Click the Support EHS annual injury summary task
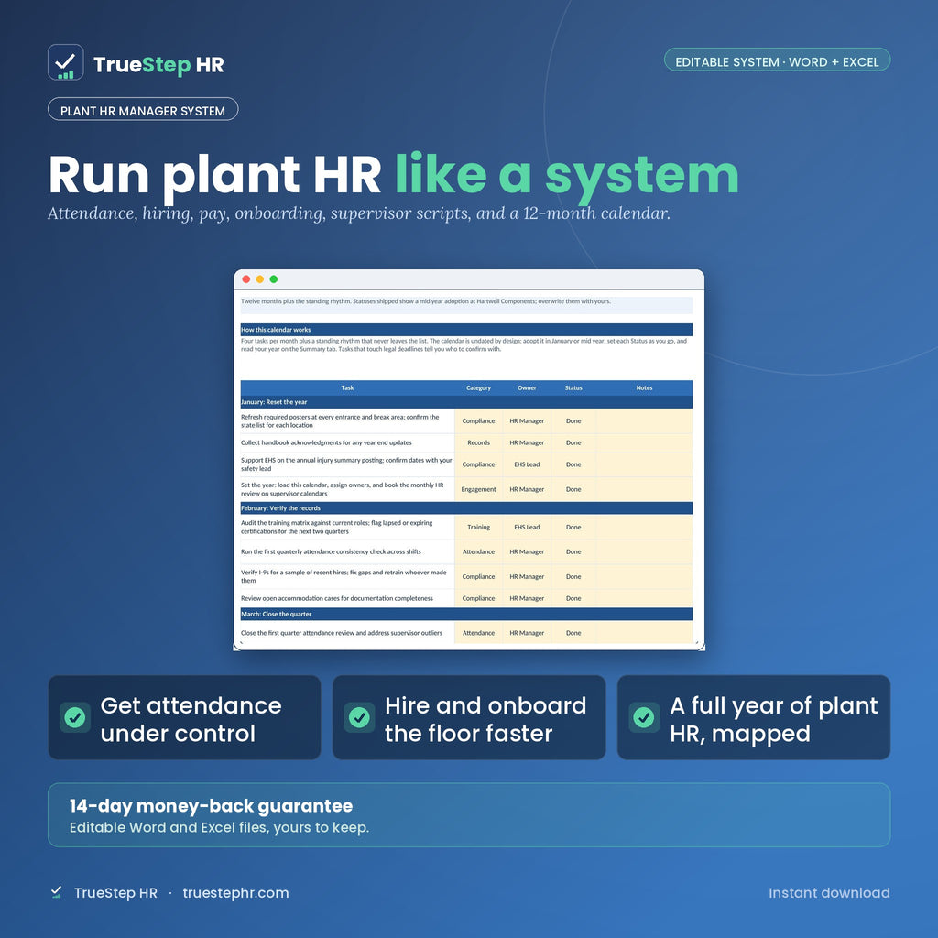The height and width of the screenshot is (938, 938). [347, 464]
